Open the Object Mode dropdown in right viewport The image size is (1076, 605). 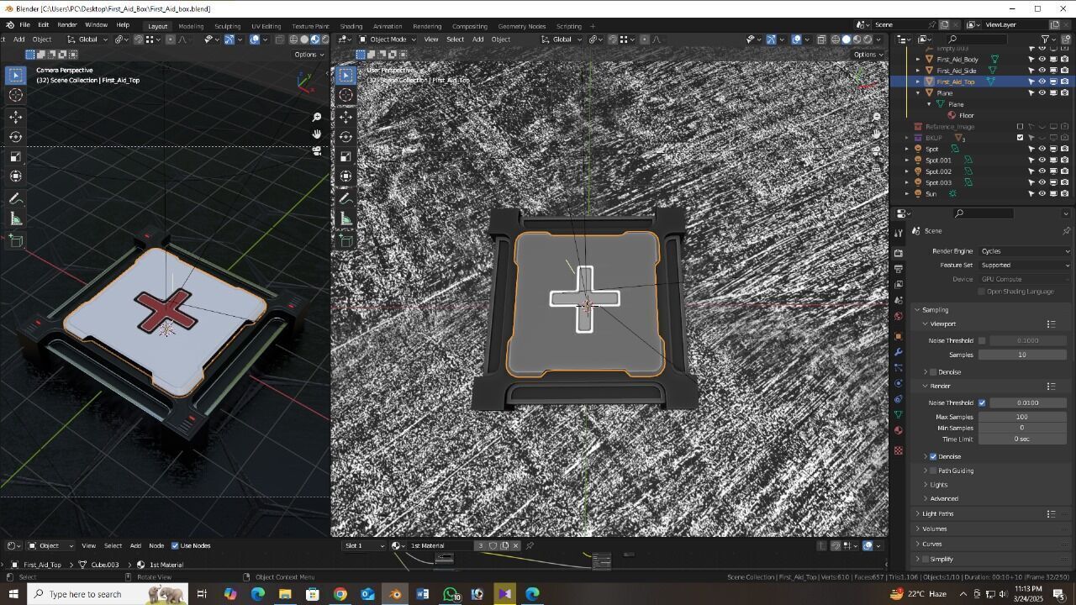click(387, 39)
